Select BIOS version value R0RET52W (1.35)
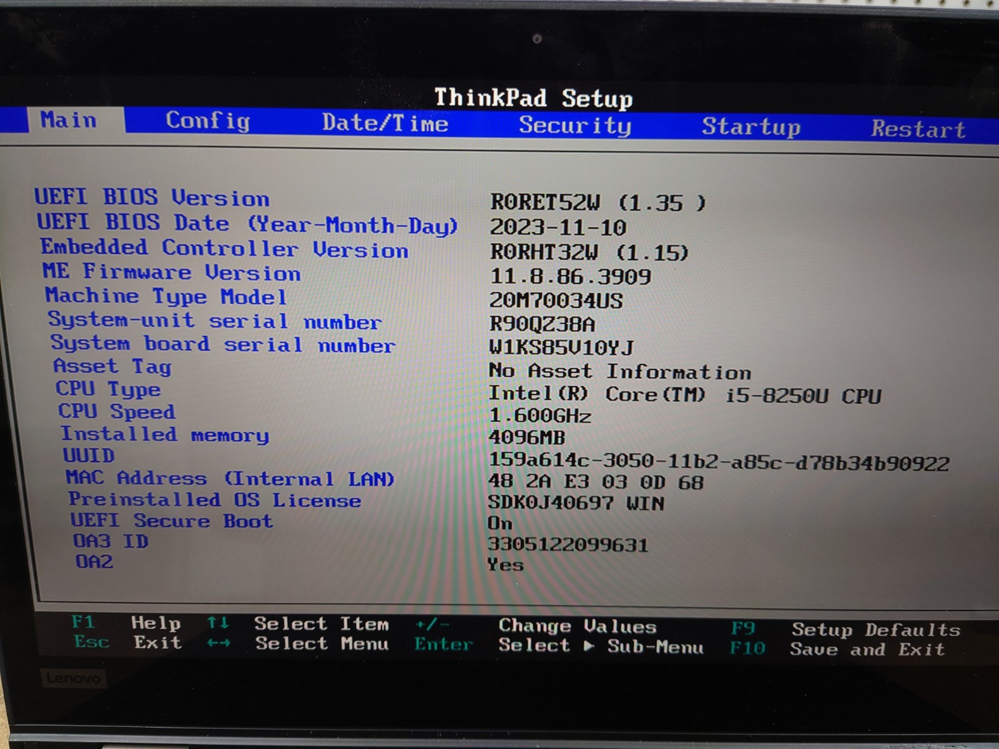This screenshot has height=749, width=999. coord(598,202)
